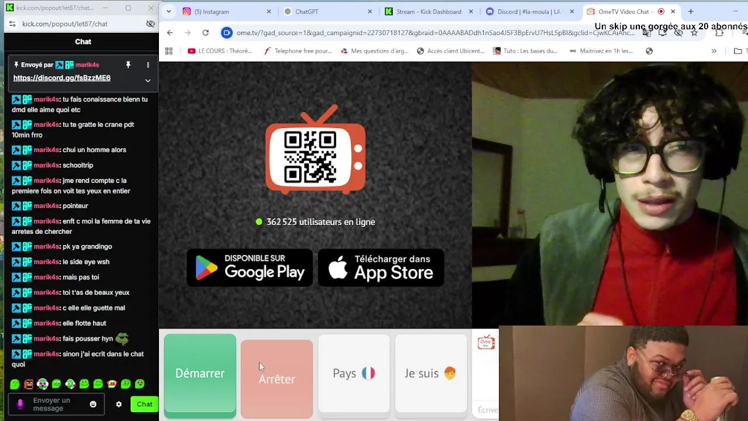Viewport: 748px width, 421px height.
Task: Click the green Démarrer button
Action: [200, 376]
